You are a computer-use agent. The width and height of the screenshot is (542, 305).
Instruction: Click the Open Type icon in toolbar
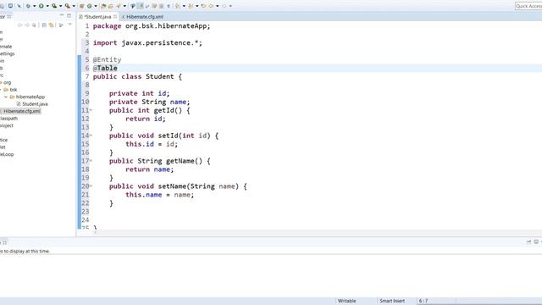[x=103, y=6]
